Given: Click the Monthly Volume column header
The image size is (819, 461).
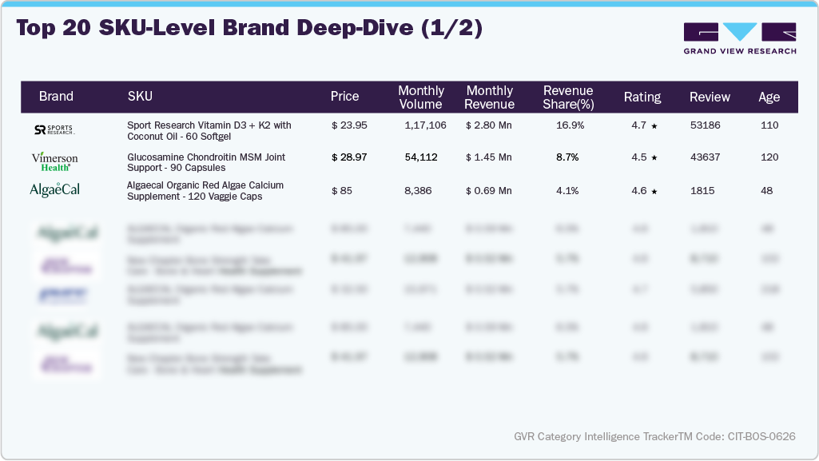Looking at the screenshot, I should [421, 97].
